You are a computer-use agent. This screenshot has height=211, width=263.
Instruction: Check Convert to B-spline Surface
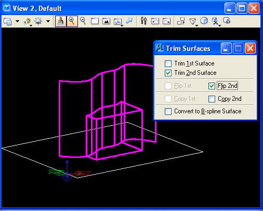pos(168,111)
